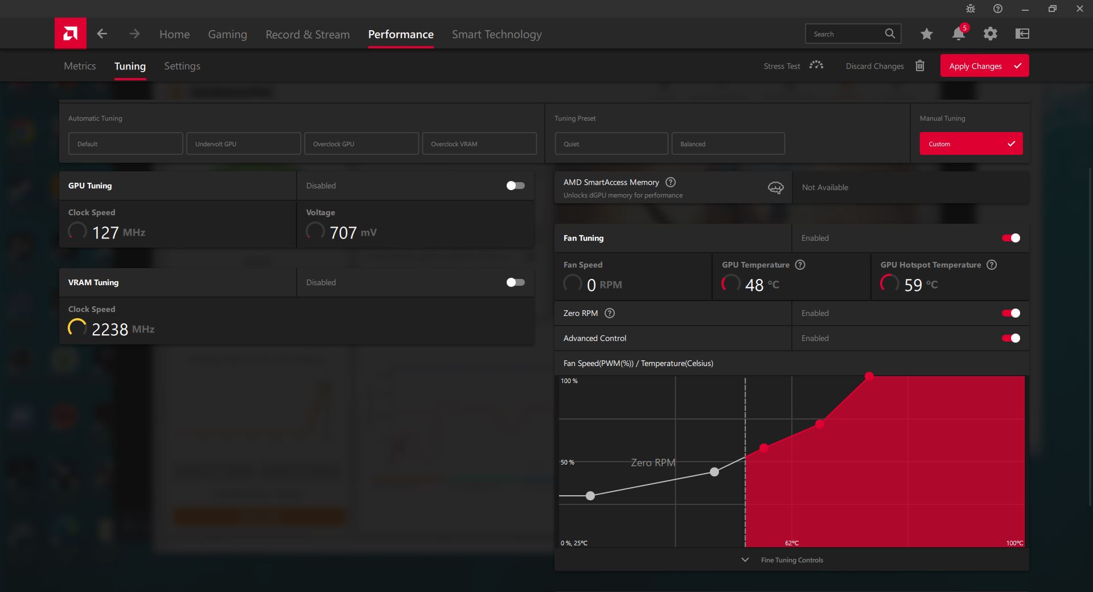This screenshot has width=1093, height=592.
Task: Click the Discard Changes trash icon
Action: pos(920,65)
